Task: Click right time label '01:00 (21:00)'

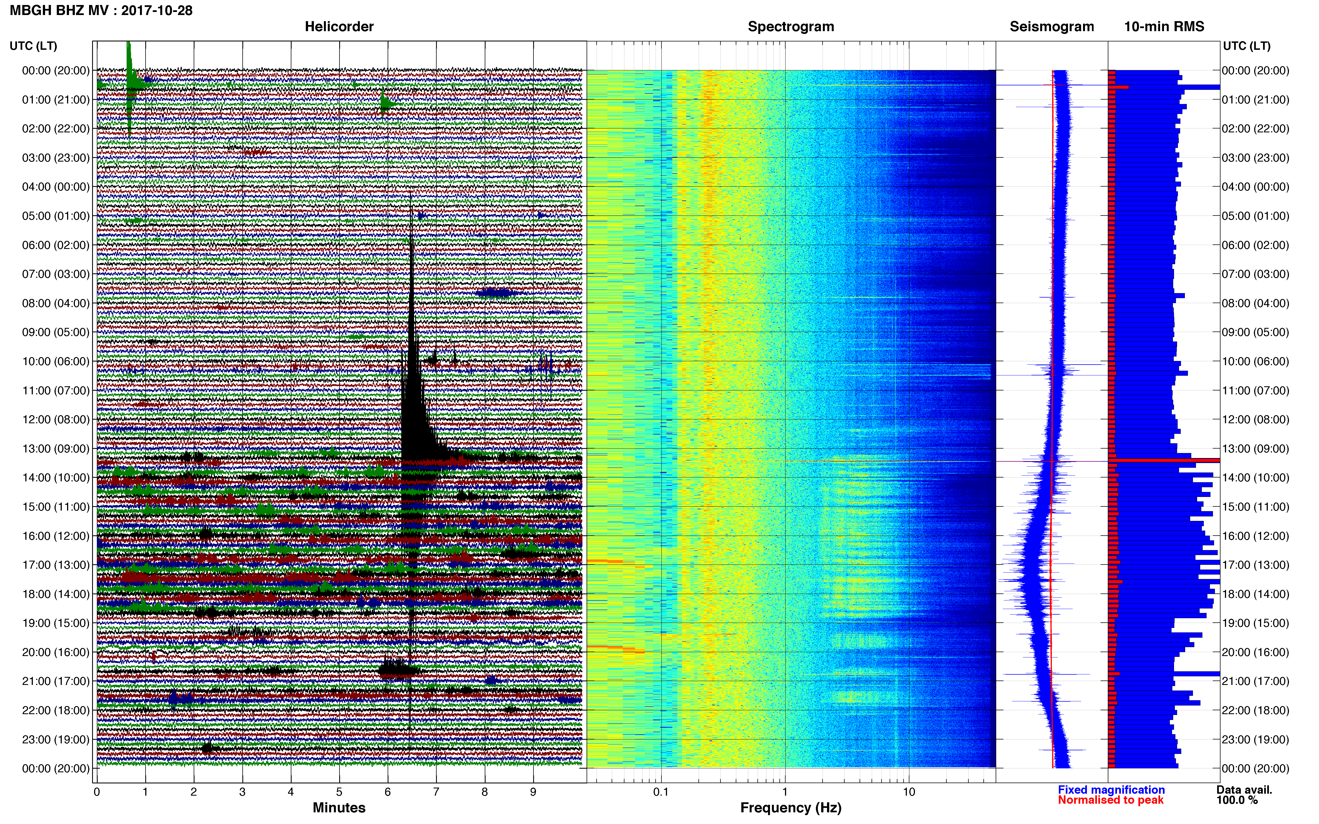Action: (x=1255, y=100)
